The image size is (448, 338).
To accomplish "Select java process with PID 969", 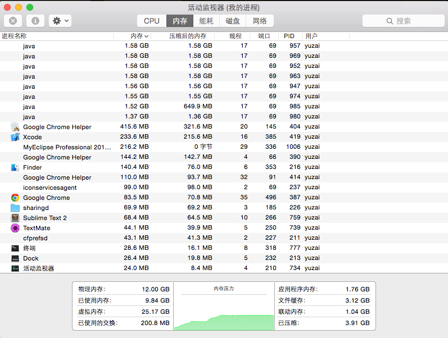I will pos(224,56).
